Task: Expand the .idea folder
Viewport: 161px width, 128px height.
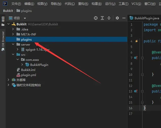Action: point(13,29)
